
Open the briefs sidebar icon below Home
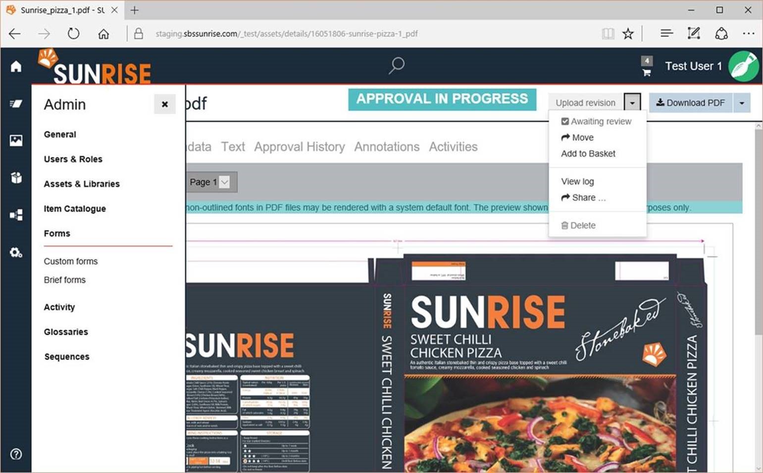click(16, 104)
